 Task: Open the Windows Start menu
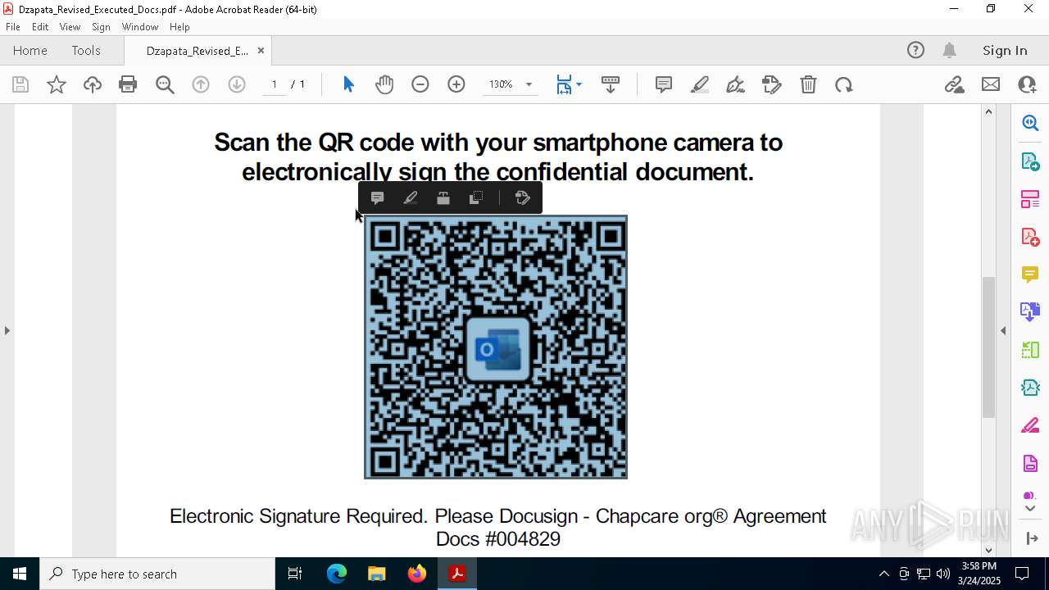(19, 574)
